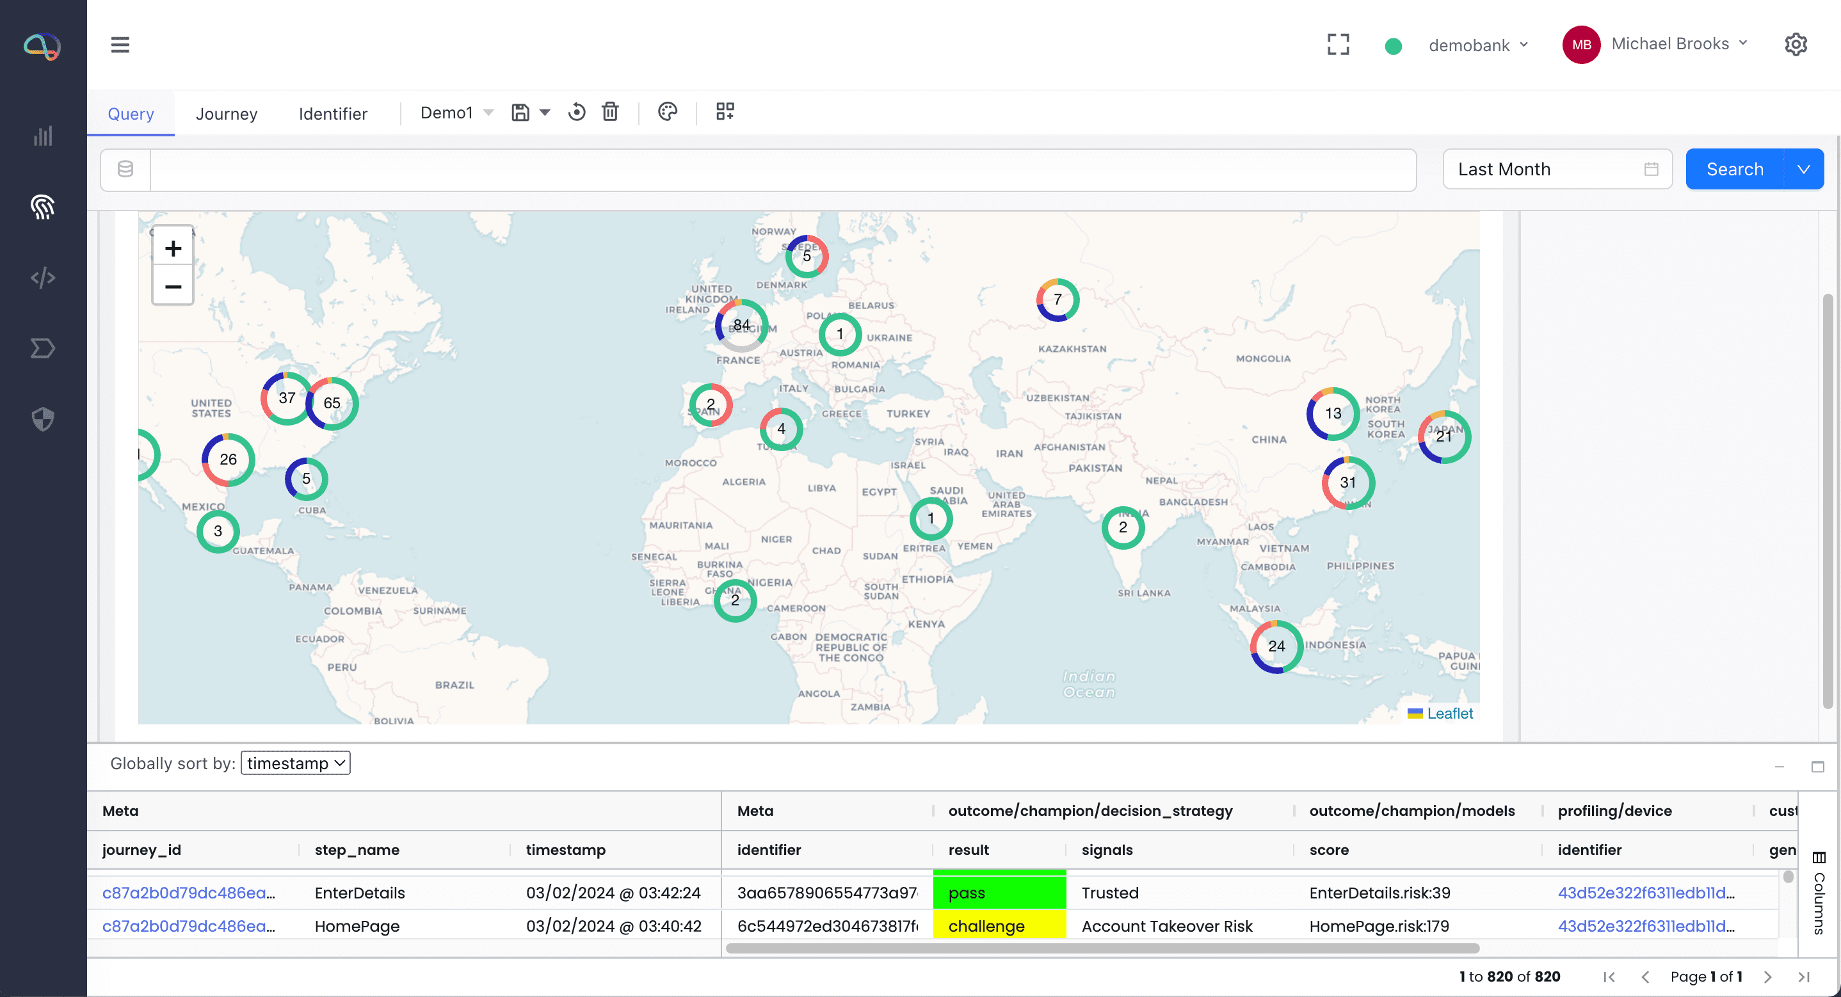This screenshot has width=1841, height=997.
Task: Open the bar chart analytics sidebar icon
Action: (x=43, y=136)
